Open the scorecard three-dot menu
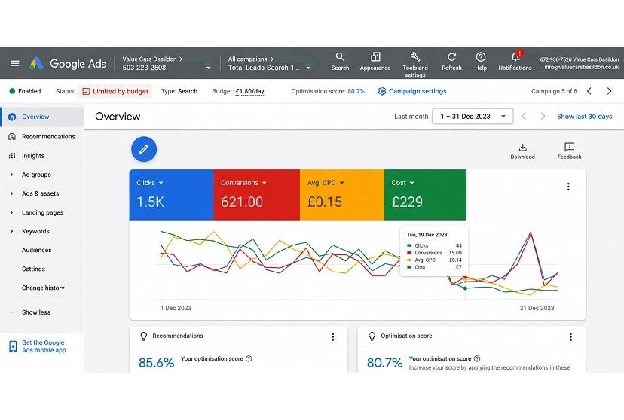Image resolution: width=624 pixels, height=420 pixels. [x=568, y=187]
